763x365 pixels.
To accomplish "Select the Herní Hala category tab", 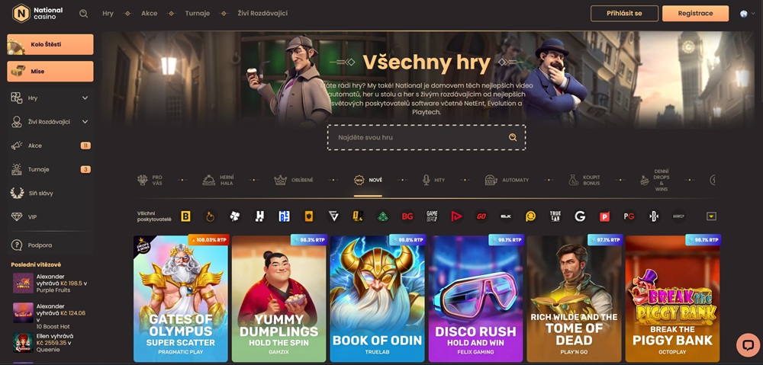I will click(217, 181).
